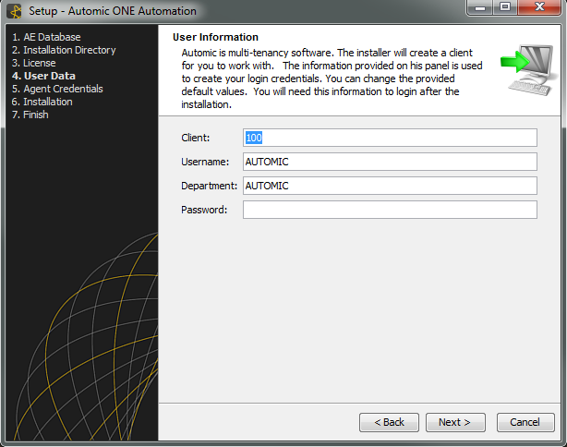Select step 5. Agent Credentials

click(57, 89)
